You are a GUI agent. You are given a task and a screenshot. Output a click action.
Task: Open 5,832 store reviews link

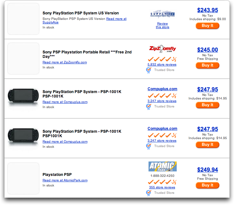[x=162, y=65]
